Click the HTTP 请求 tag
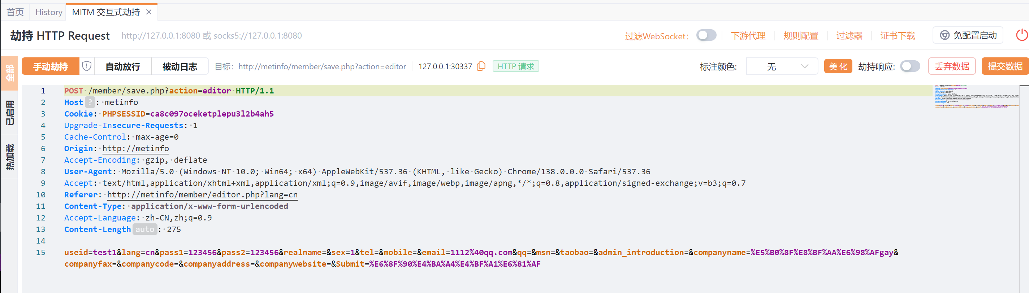Screen dimensions: 1029x293 515,66
